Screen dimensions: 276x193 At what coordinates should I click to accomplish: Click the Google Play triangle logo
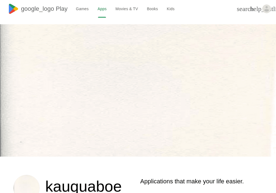[13, 9]
